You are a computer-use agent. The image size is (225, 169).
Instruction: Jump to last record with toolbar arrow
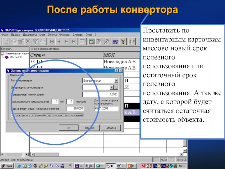coord(73,42)
